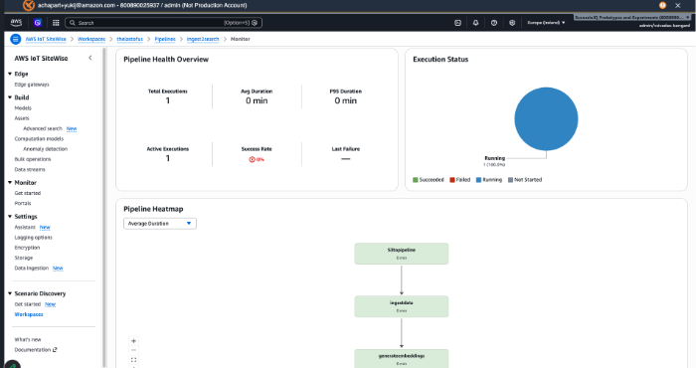Viewport: 696px width, 368px height.
Task: Open the notifications bell
Action: tap(476, 23)
